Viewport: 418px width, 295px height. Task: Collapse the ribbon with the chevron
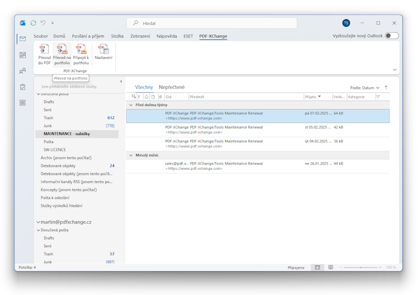tap(395, 70)
